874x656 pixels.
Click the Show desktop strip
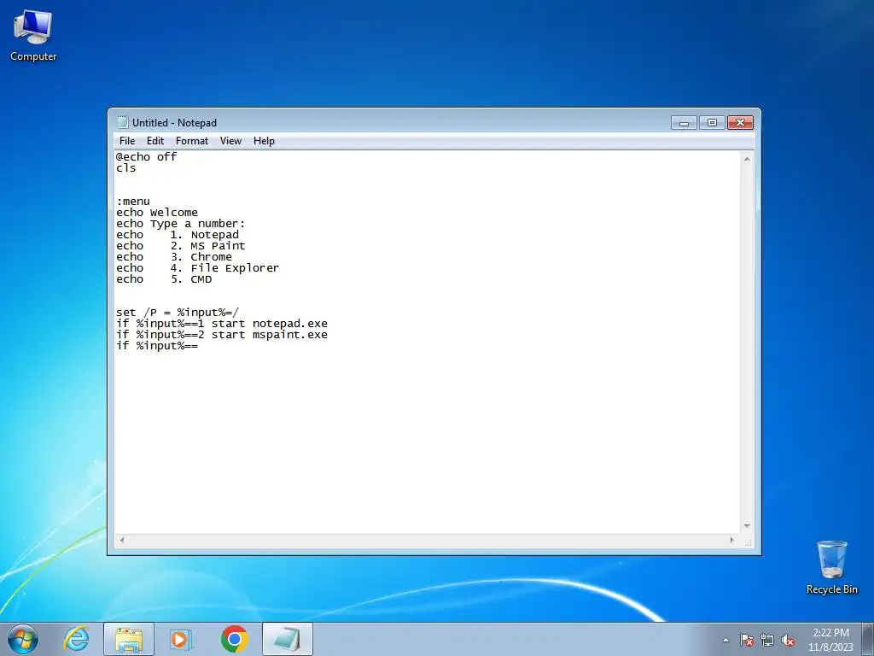point(867,639)
